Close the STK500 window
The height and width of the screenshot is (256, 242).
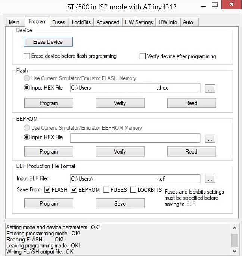(x=232, y=4)
